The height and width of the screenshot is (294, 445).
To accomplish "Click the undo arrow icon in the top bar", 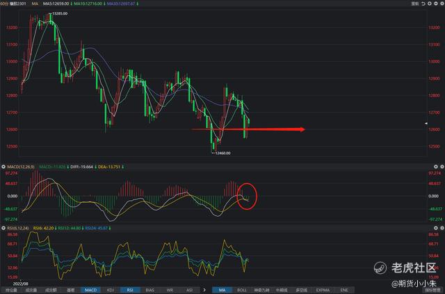I will [423, 3].
